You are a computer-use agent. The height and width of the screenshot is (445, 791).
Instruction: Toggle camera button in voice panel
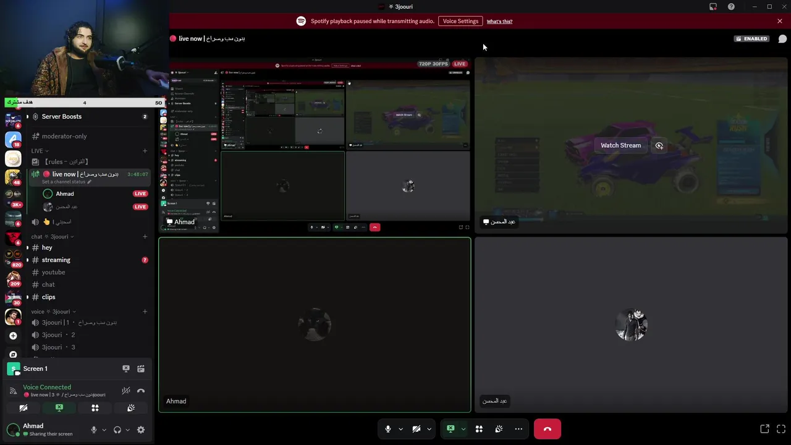pyautogui.click(x=23, y=408)
